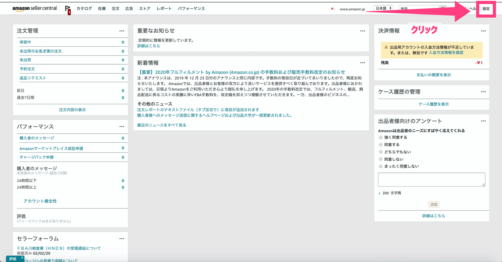This screenshot has width=502, height=262.
Task: Open the 在庫 menu
Action: tap(102, 9)
